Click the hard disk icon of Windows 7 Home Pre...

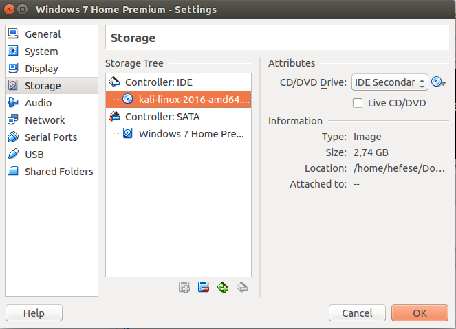click(x=128, y=133)
